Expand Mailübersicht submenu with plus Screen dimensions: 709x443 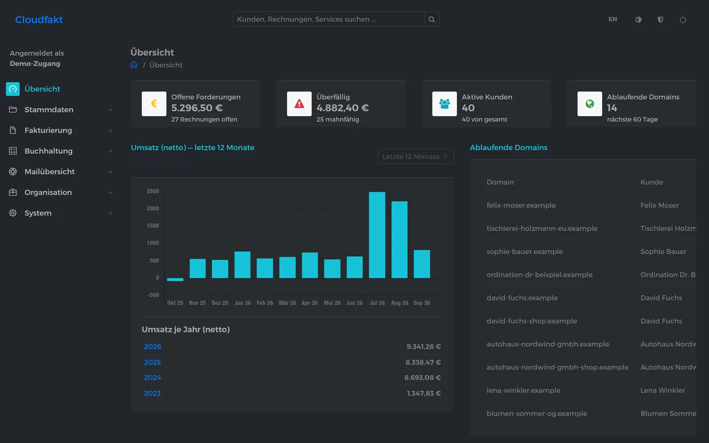110,172
